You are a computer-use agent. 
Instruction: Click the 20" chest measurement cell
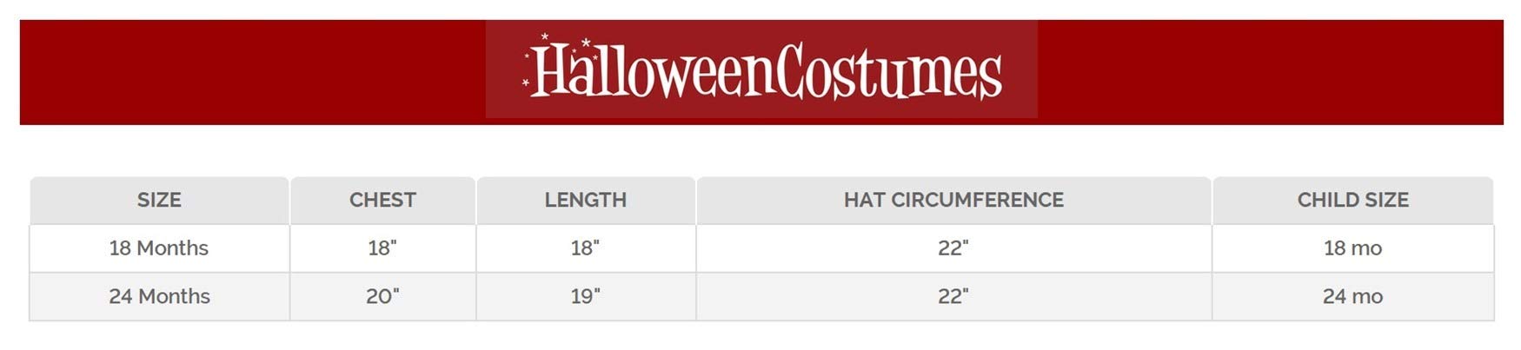pyautogui.click(x=382, y=296)
